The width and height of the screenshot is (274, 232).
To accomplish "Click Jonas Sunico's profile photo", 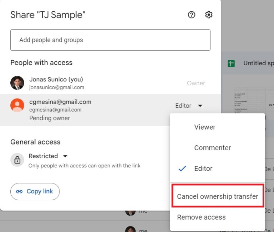I will [17, 83].
